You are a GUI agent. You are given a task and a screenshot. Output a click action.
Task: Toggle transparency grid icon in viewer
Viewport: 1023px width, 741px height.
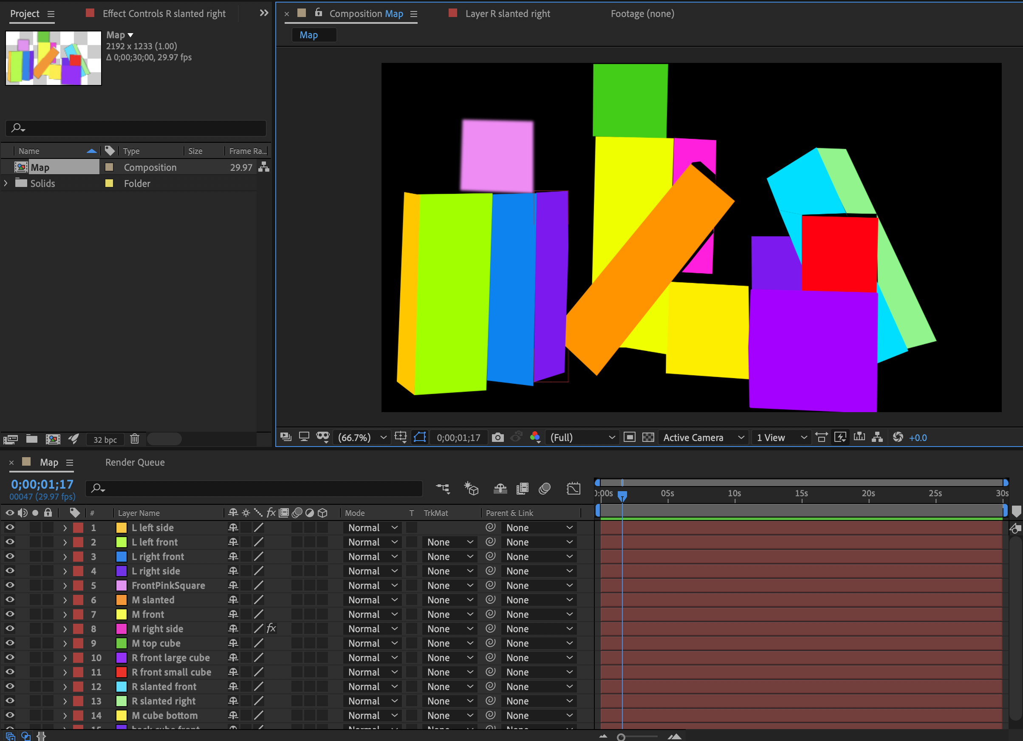[x=648, y=438]
